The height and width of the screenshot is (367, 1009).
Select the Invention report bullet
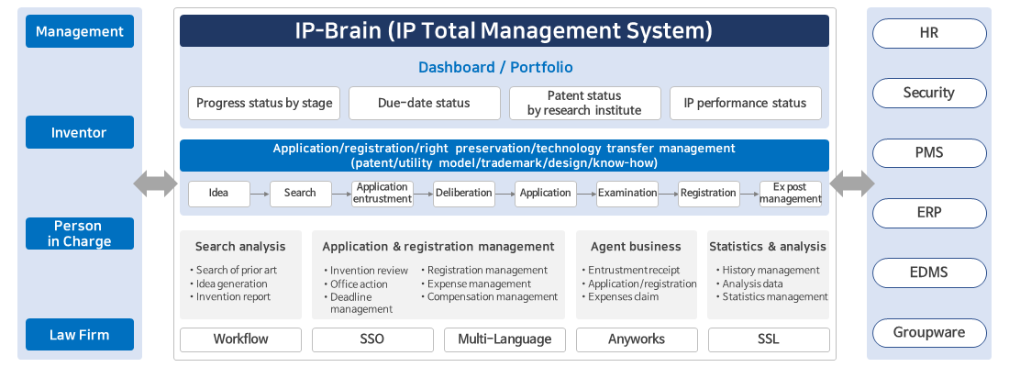[230, 297]
